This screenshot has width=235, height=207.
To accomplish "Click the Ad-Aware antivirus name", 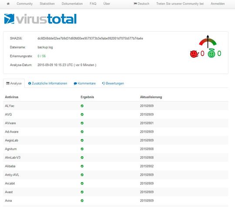I will pyautogui.click(x=12, y=132).
